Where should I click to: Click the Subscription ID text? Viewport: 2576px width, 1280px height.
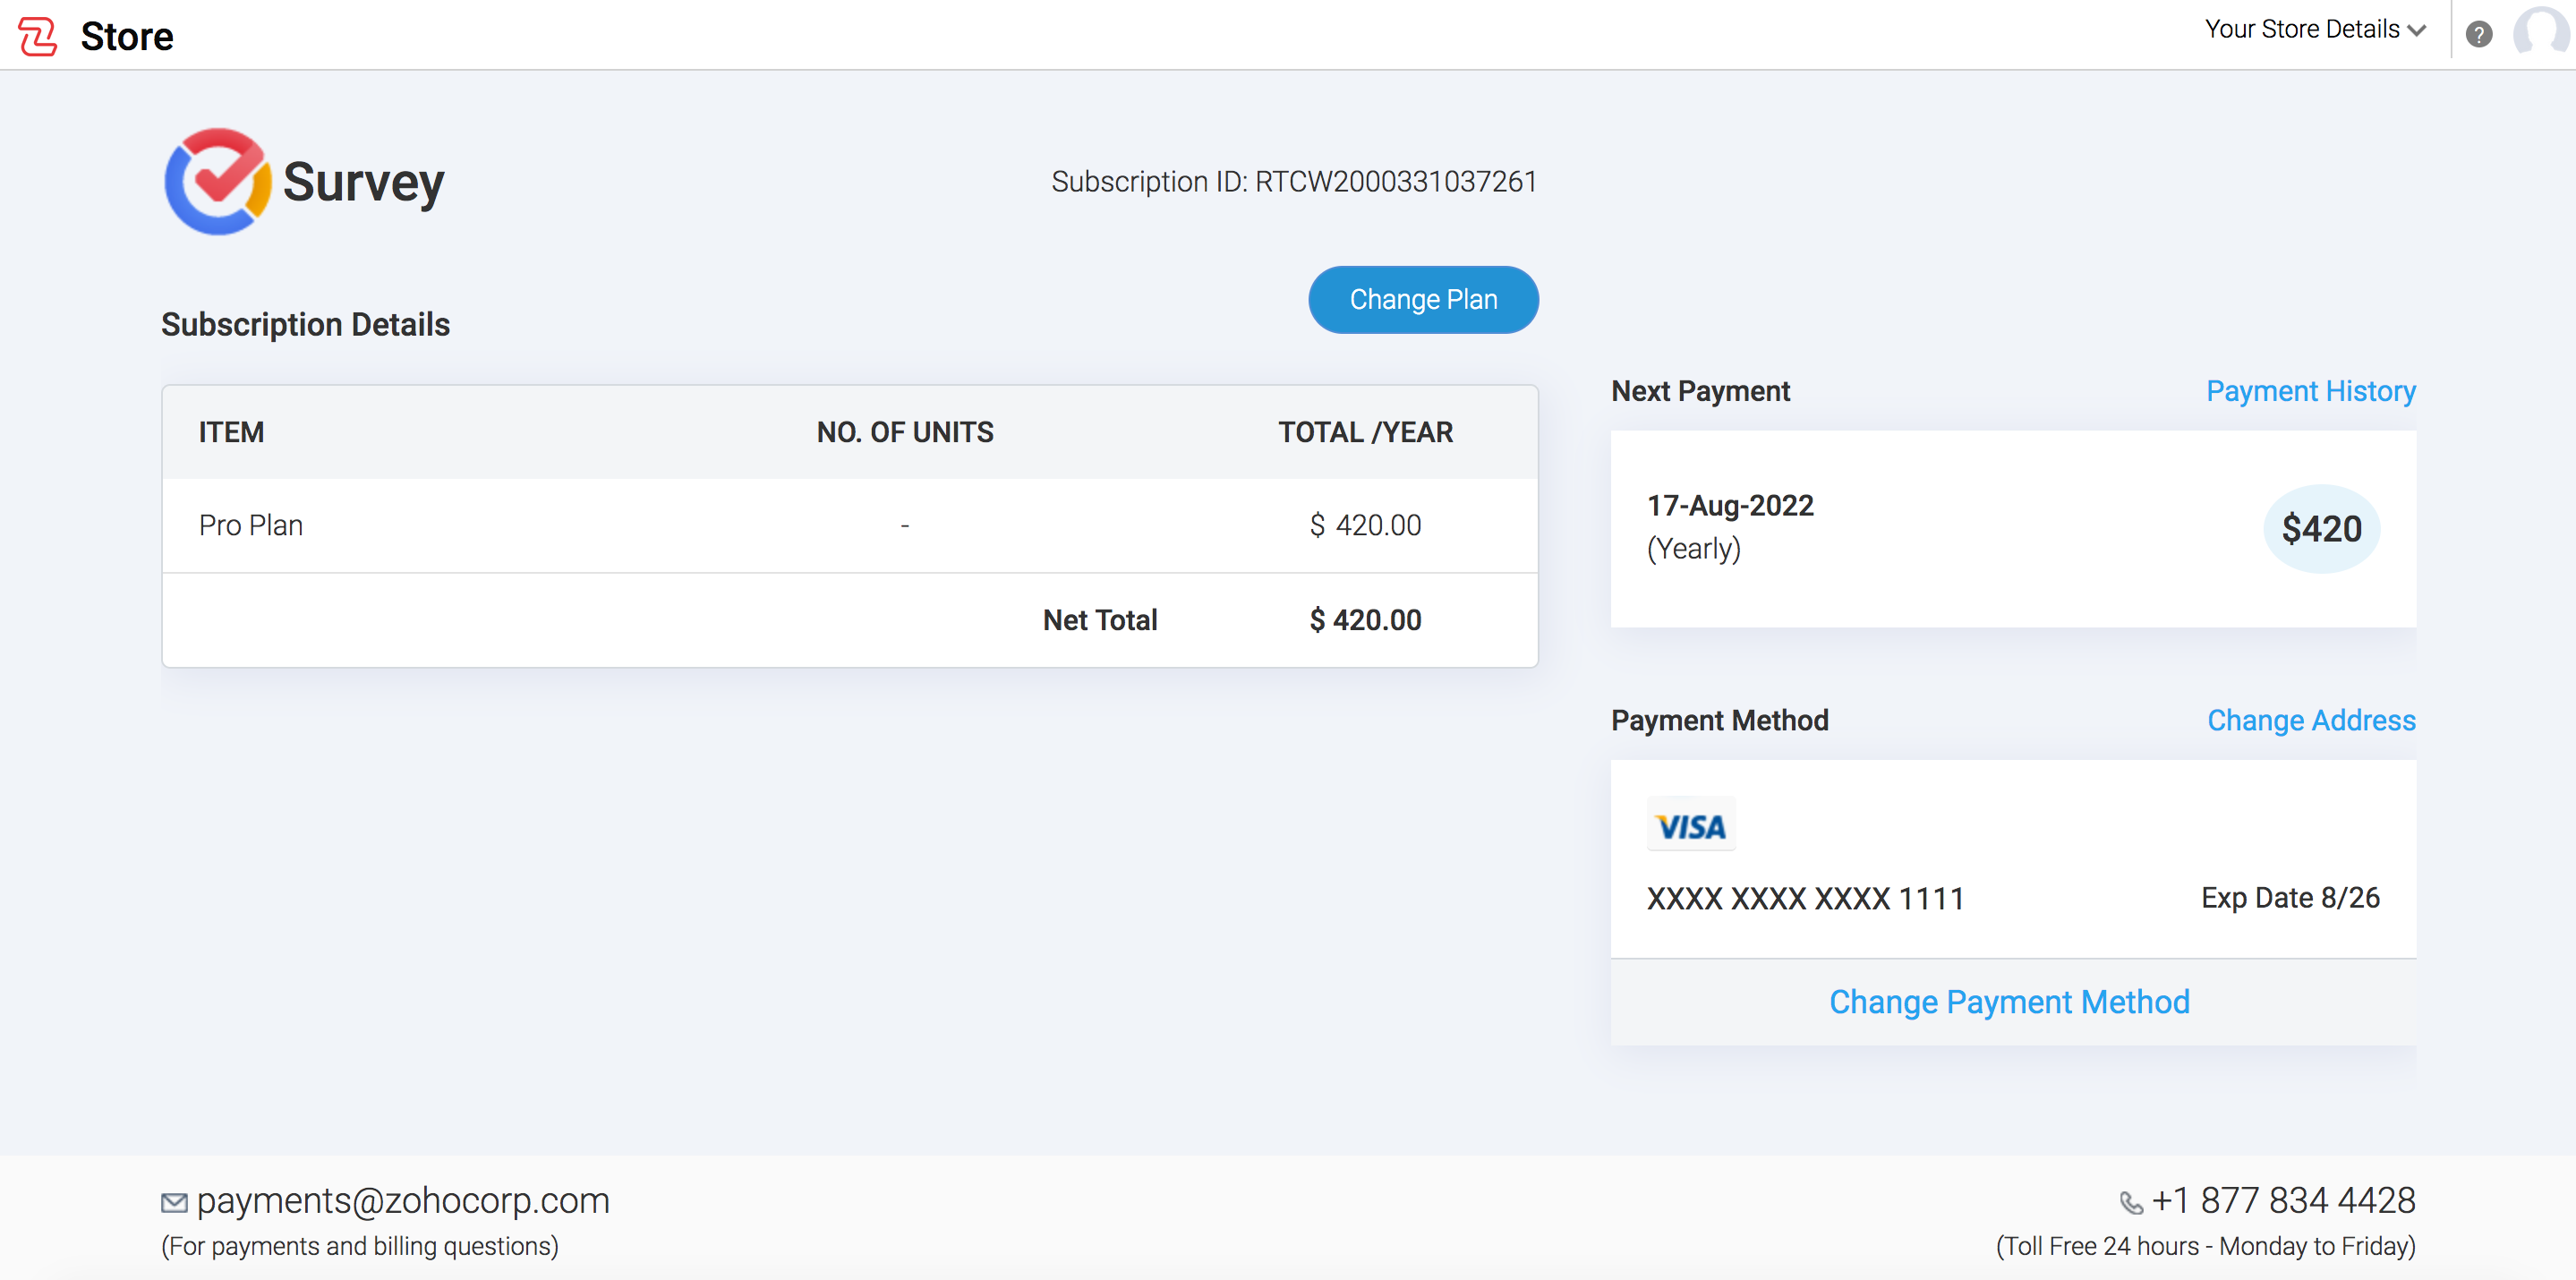tap(1293, 182)
